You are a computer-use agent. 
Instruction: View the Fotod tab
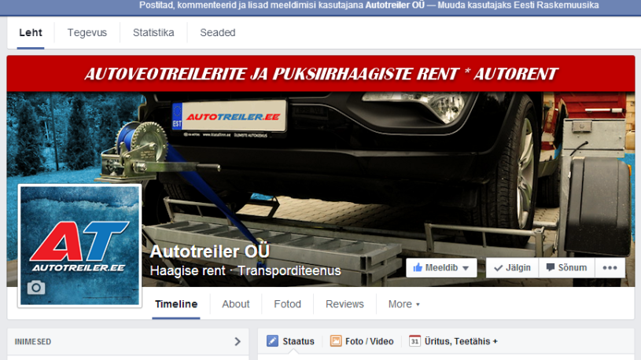click(287, 304)
